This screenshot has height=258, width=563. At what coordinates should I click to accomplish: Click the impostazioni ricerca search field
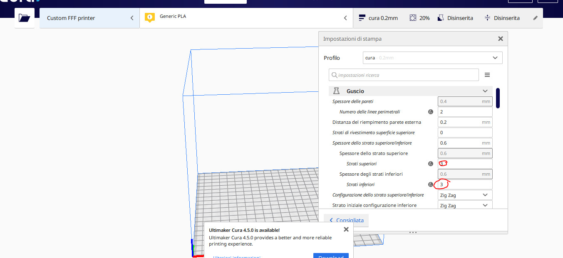[404, 75]
